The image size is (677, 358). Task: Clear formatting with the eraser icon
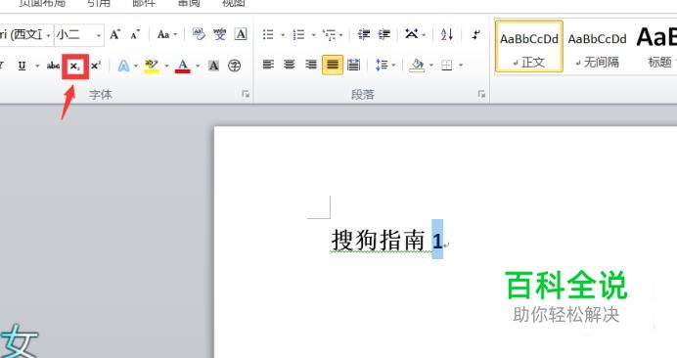(x=199, y=34)
